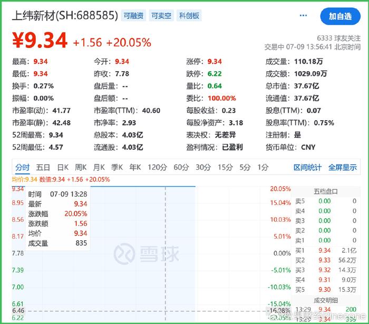
Task: Click the 全屏显示 fullscreen link
Action: click(343, 168)
